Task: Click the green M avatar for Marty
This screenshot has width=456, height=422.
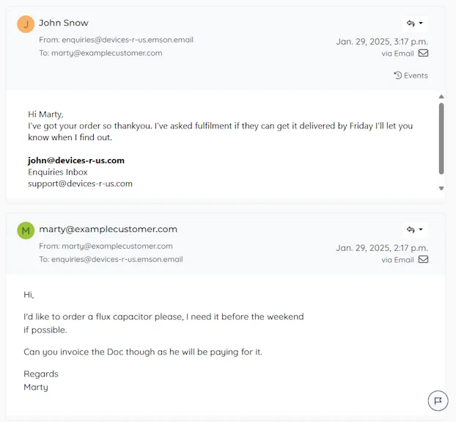Action: tap(26, 230)
